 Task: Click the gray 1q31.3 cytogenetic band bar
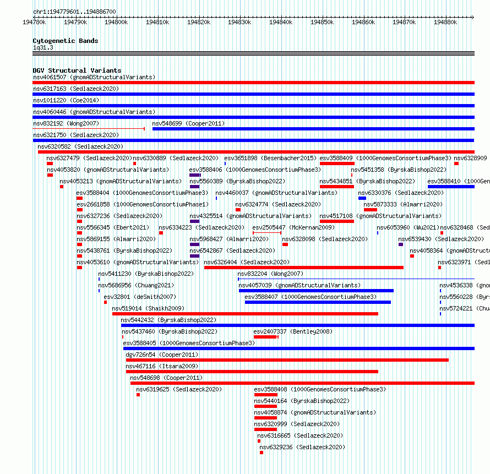tap(253, 53)
